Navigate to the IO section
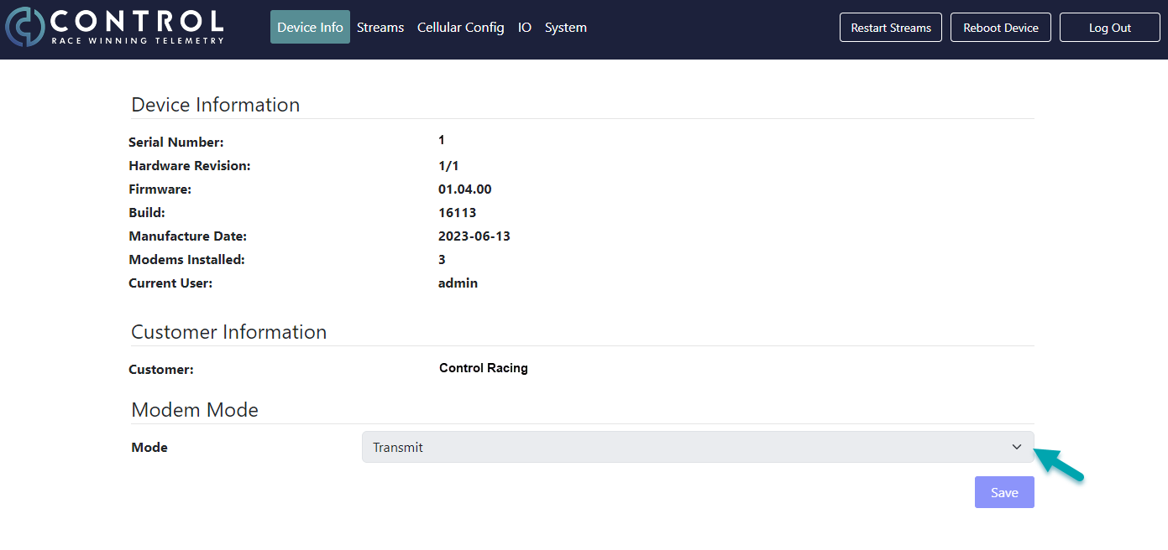This screenshot has height=550, width=1168. click(524, 27)
